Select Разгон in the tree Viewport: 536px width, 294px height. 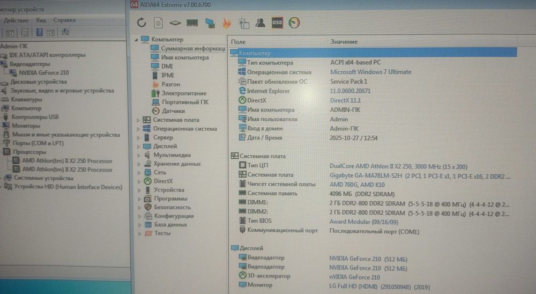pyautogui.click(x=170, y=84)
